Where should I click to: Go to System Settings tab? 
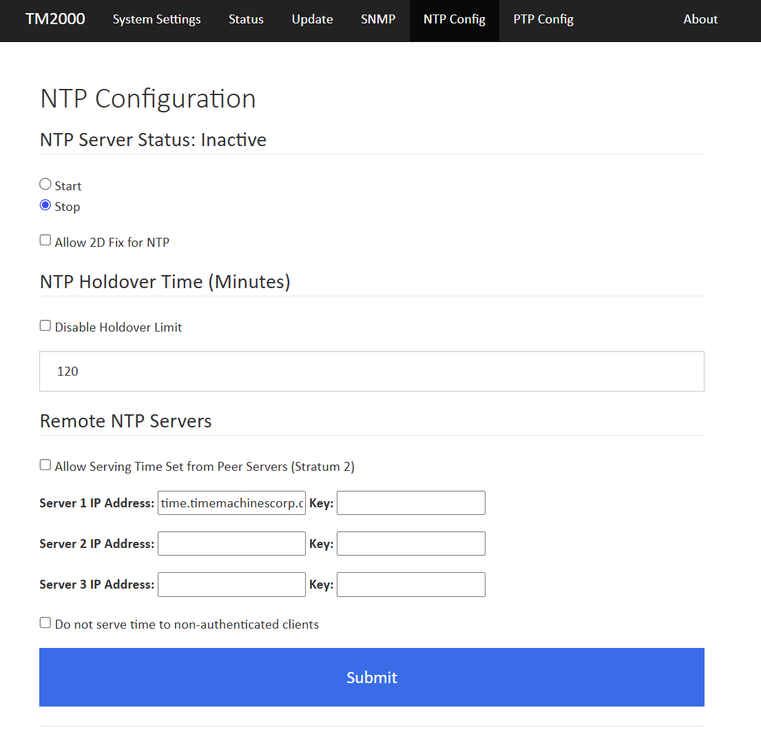click(x=156, y=19)
